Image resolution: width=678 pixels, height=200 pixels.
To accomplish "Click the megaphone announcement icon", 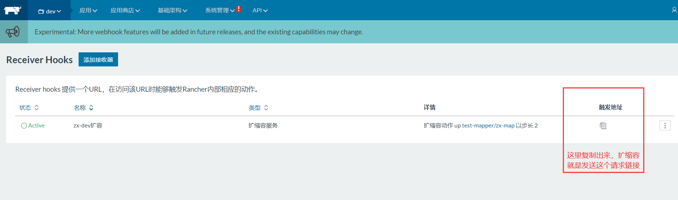I will click(13, 32).
